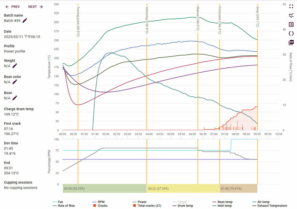
Task: Click the JSON braces export icon
Action: (291, 33)
